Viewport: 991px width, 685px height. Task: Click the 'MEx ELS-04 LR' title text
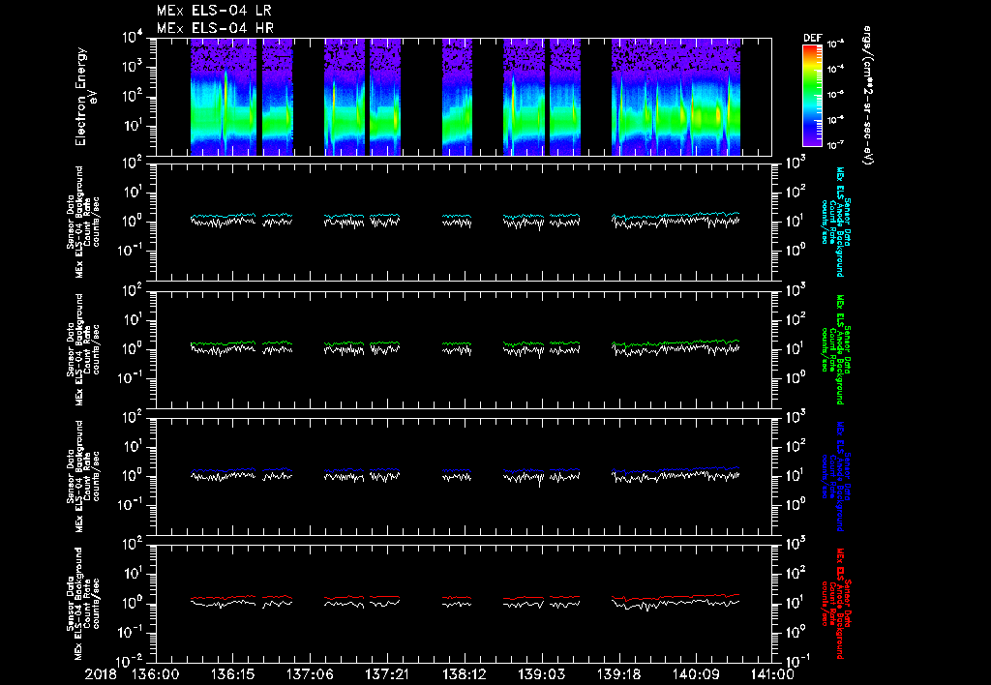click(x=214, y=11)
